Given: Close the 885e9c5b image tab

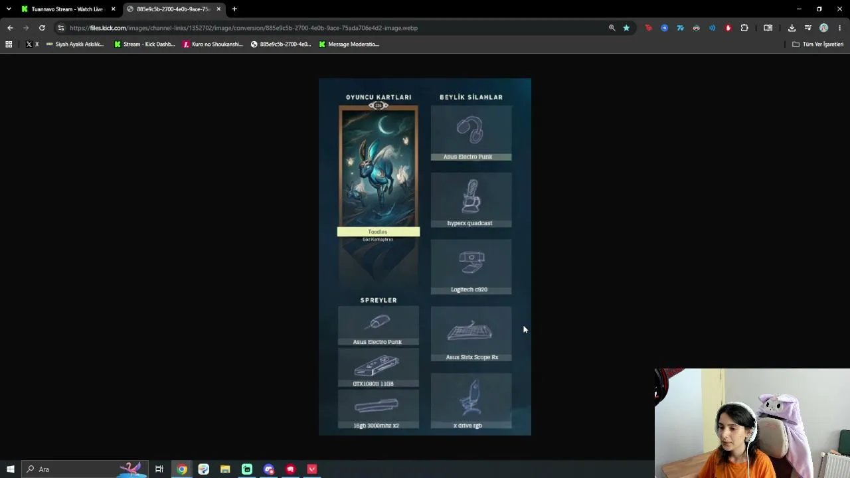Looking at the screenshot, I should [x=218, y=9].
